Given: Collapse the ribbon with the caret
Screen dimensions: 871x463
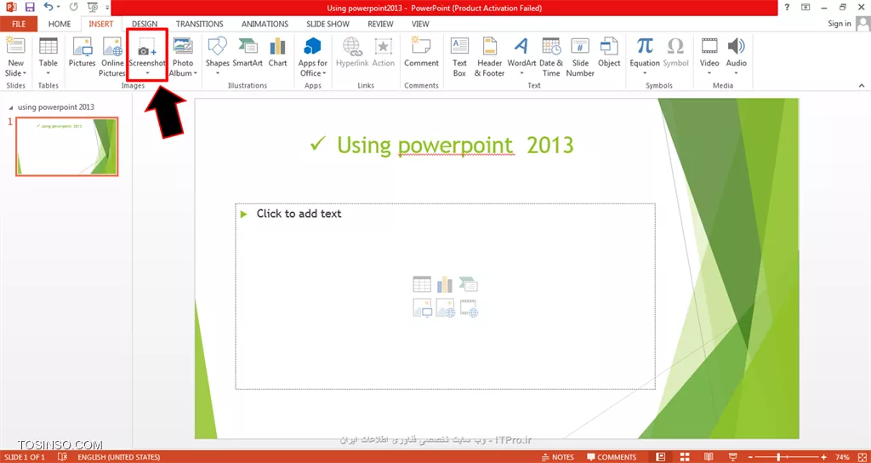Looking at the screenshot, I should pyautogui.click(x=862, y=86).
